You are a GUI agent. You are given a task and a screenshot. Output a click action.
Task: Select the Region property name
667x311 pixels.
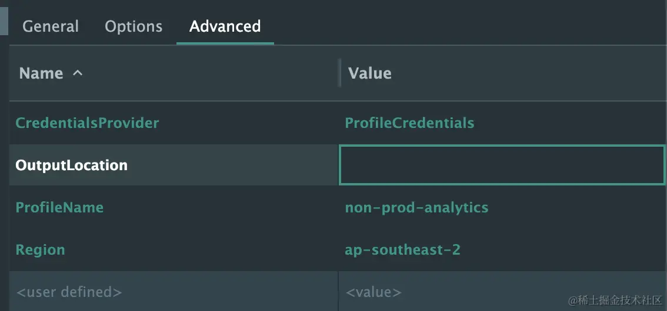point(40,250)
